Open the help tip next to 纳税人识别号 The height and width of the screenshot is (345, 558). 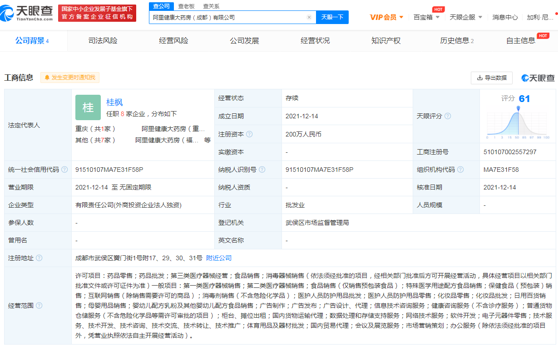pyautogui.click(x=262, y=169)
